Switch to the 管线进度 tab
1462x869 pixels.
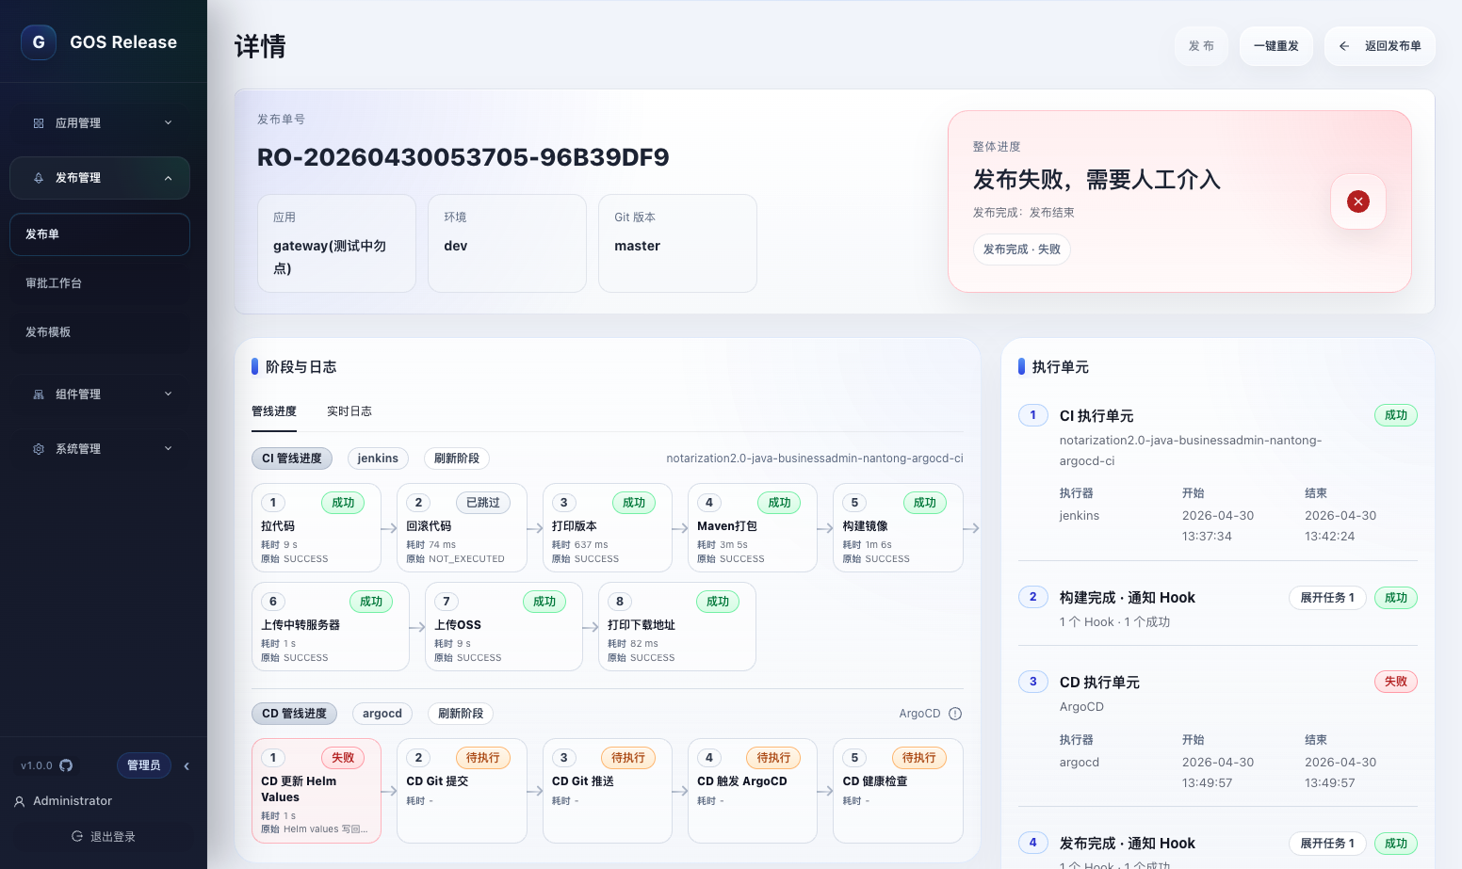pyautogui.click(x=274, y=411)
